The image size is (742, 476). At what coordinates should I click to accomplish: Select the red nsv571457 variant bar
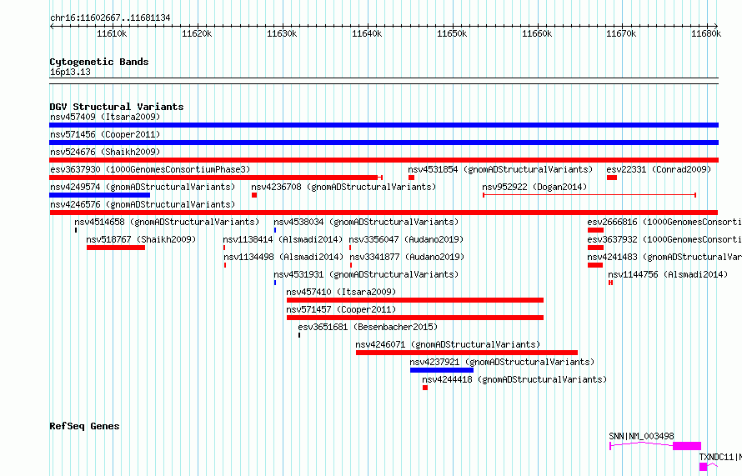tap(415, 318)
